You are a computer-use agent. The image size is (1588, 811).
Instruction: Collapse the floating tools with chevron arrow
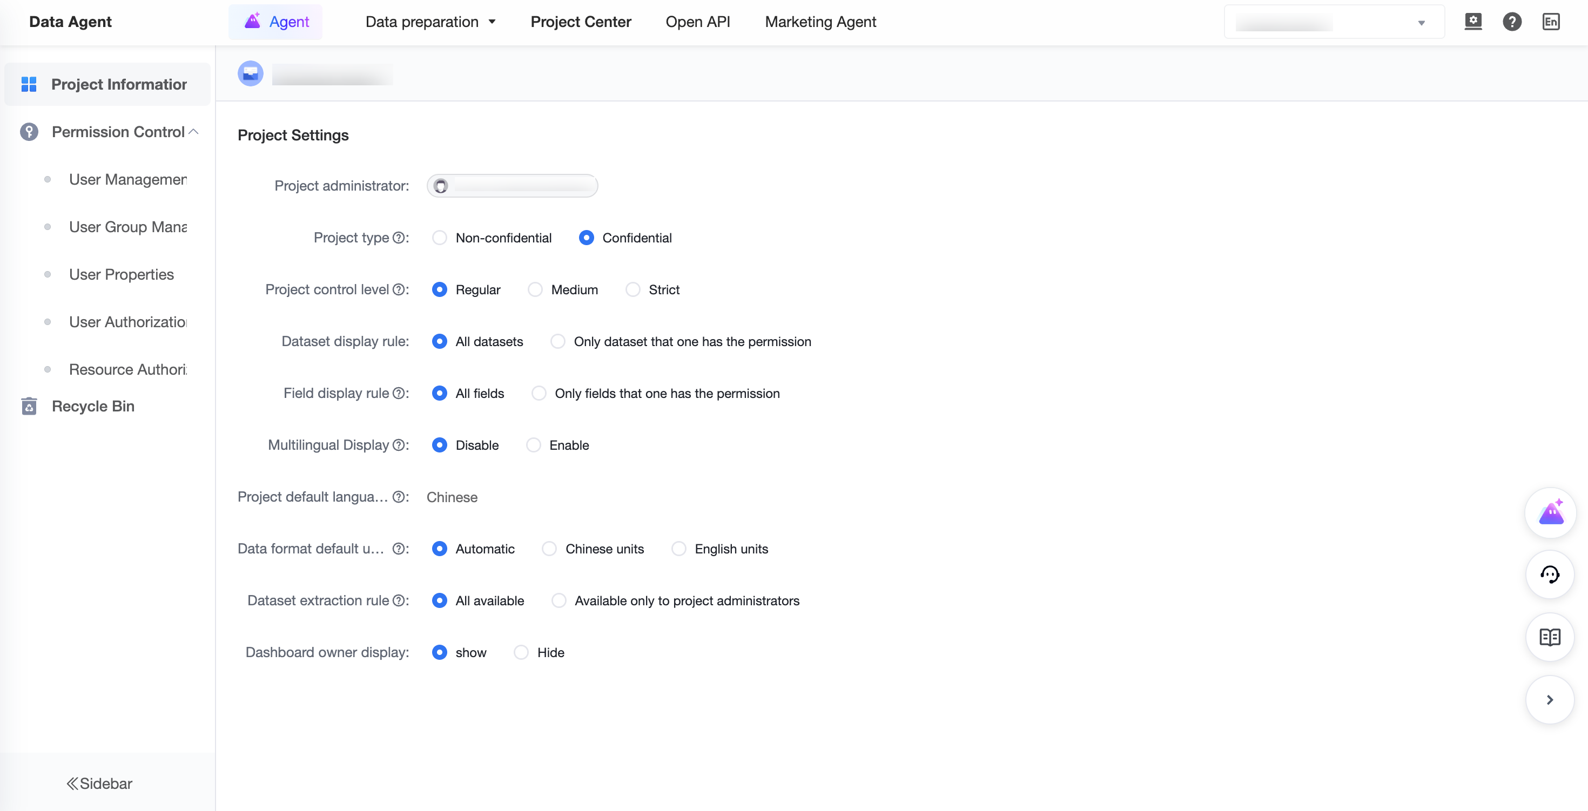click(x=1550, y=699)
